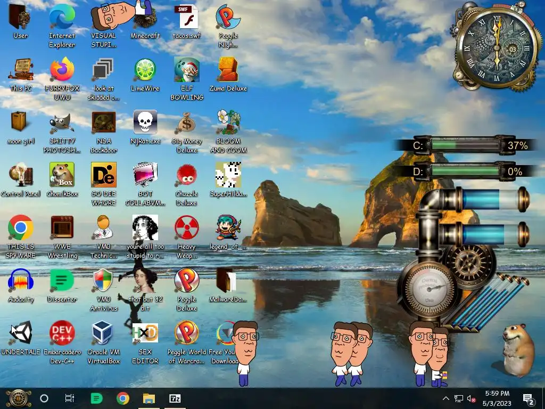Launch Chrome labeled THIS IS SPYWARE
The height and width of the screenshot is (409, 545).
[x=21, y=236]
